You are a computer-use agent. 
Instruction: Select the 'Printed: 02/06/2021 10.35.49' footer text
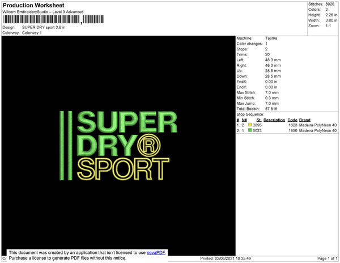(226, 258)
